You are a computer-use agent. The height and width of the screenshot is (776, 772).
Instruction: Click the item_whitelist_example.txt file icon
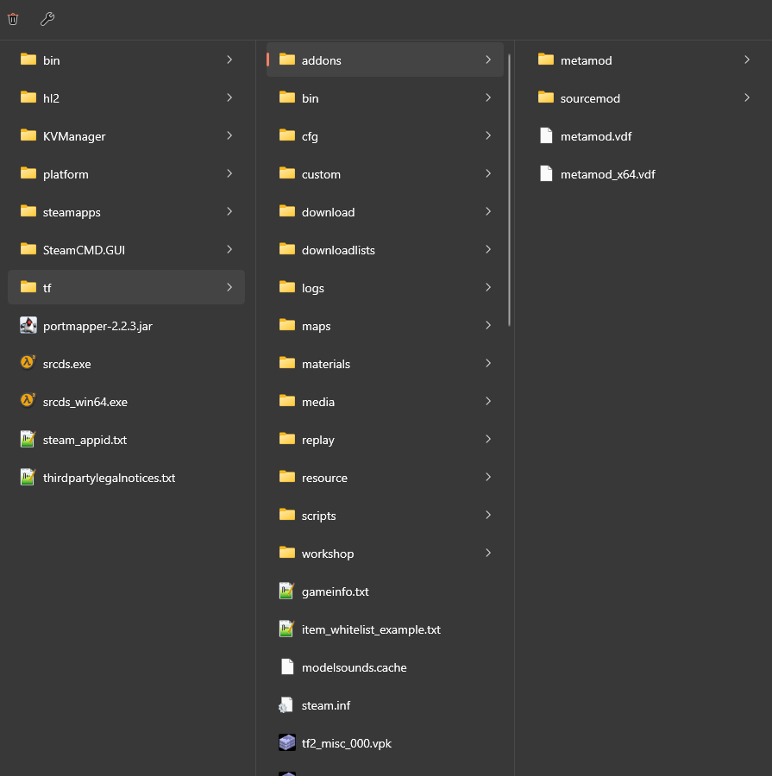tap(286, 629)
